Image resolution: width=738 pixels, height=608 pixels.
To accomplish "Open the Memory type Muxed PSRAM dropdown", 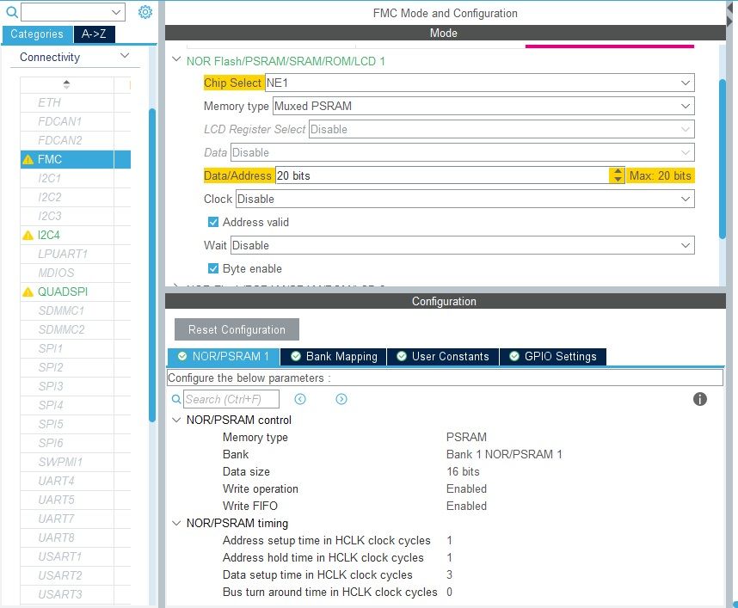I will coord(483,106).
